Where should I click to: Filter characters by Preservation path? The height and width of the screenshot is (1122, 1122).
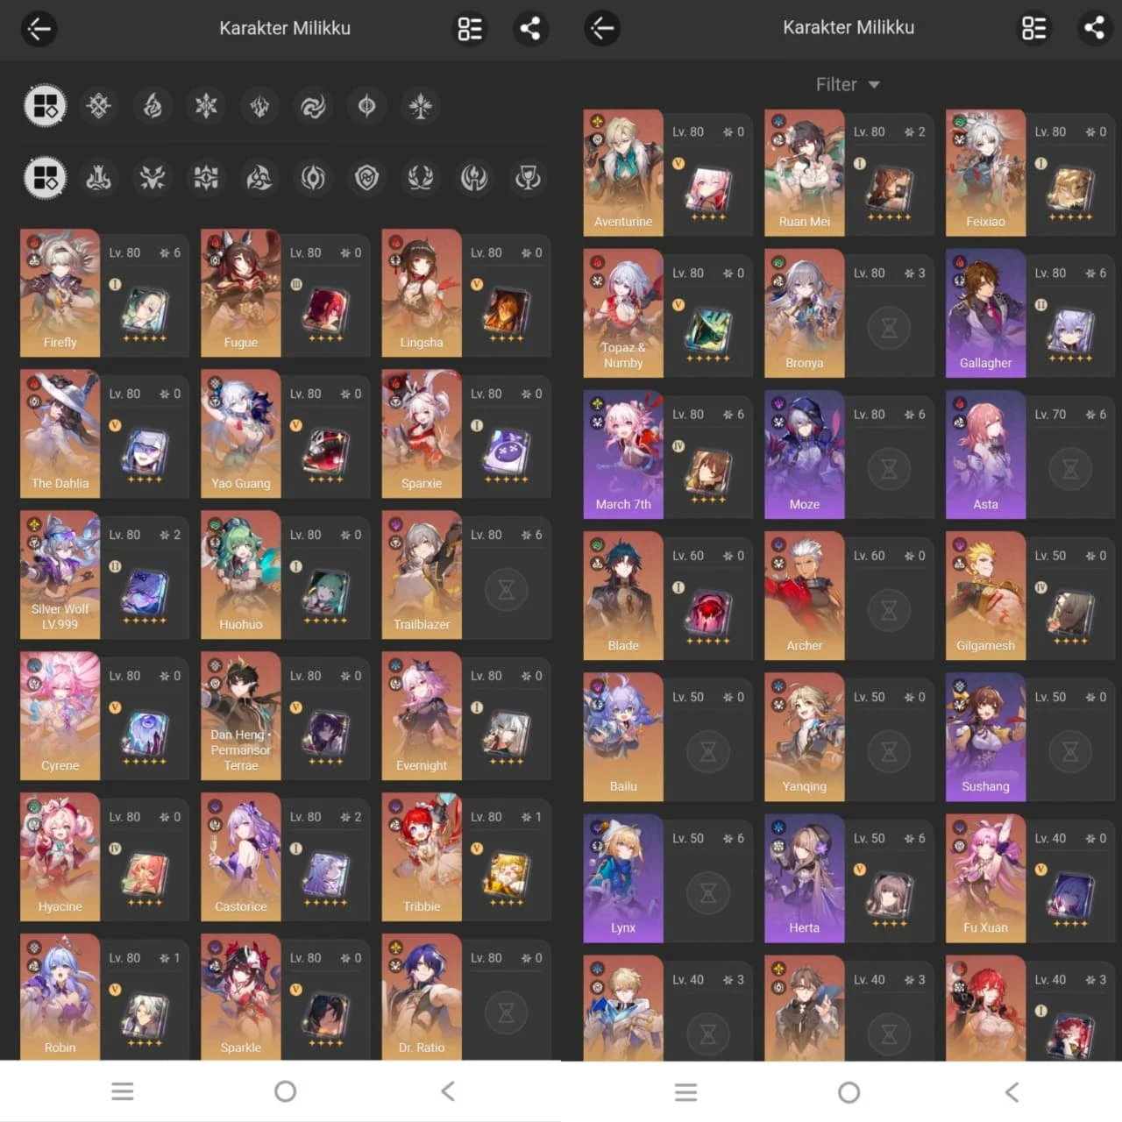click(366, 178)
